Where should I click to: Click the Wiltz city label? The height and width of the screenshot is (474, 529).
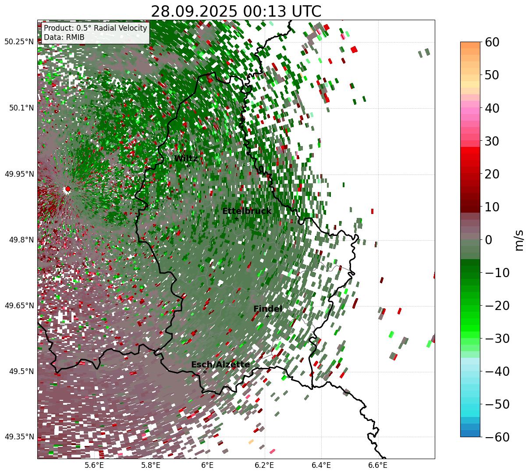[x=186, y=158]
